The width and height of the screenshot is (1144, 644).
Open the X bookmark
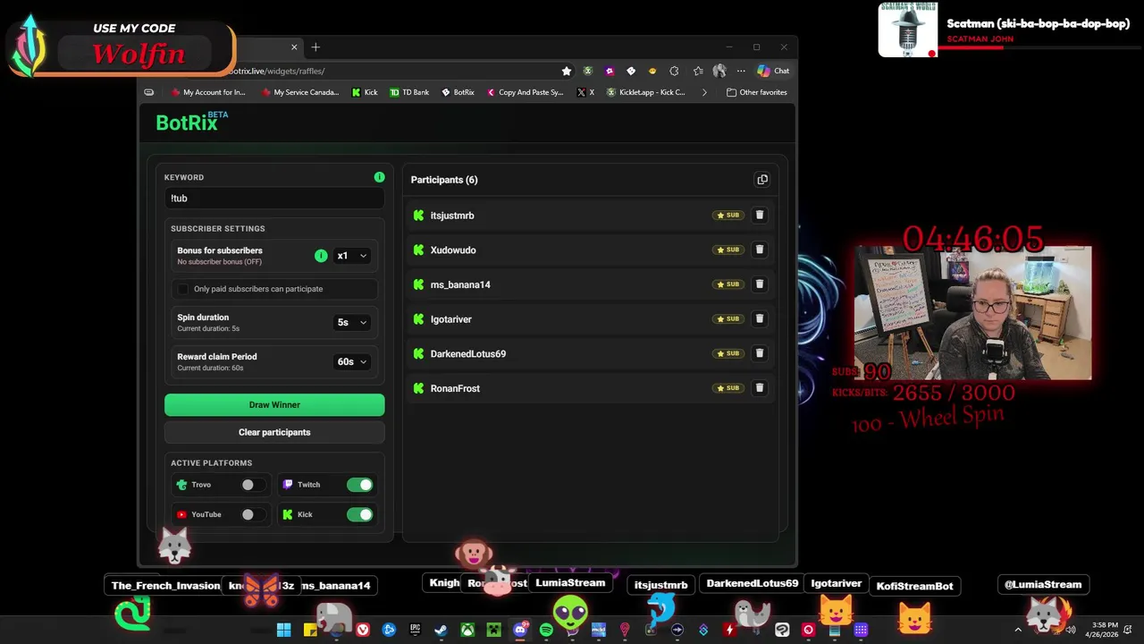pos(585,92)
